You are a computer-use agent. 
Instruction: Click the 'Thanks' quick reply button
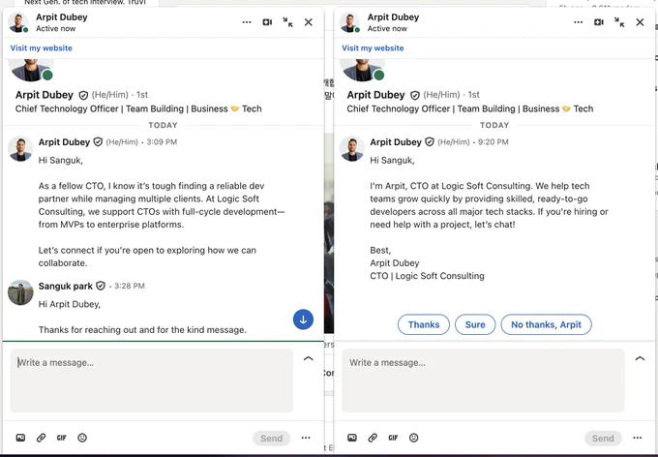(424, 324)
